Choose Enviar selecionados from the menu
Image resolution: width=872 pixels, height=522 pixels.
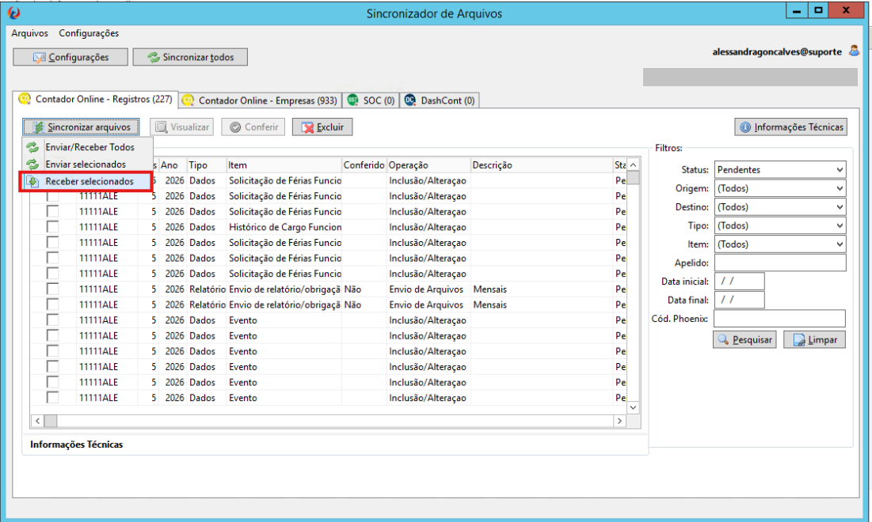(x=87, y=165)
